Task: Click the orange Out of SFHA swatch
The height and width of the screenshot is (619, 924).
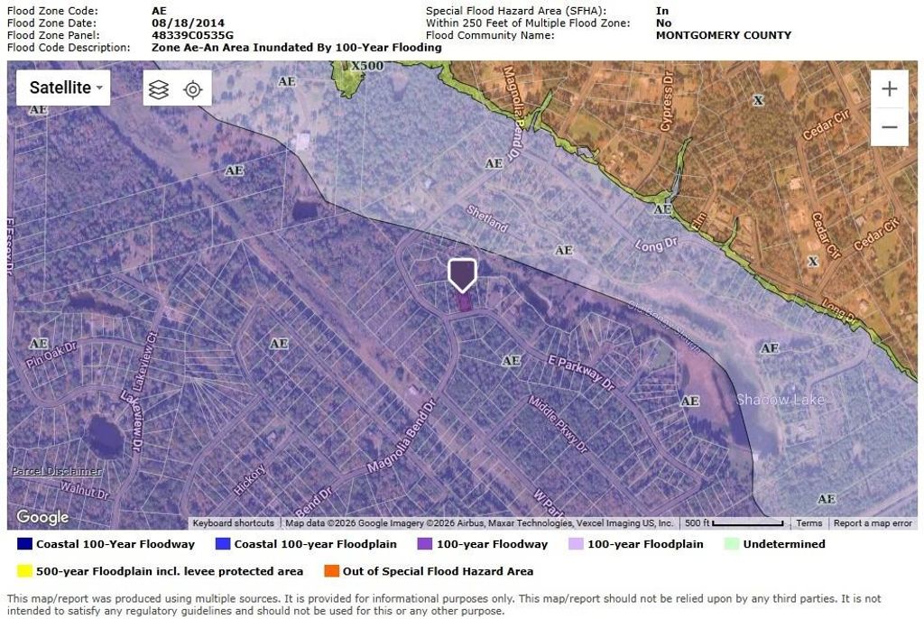Action: (x=332, y=571)
